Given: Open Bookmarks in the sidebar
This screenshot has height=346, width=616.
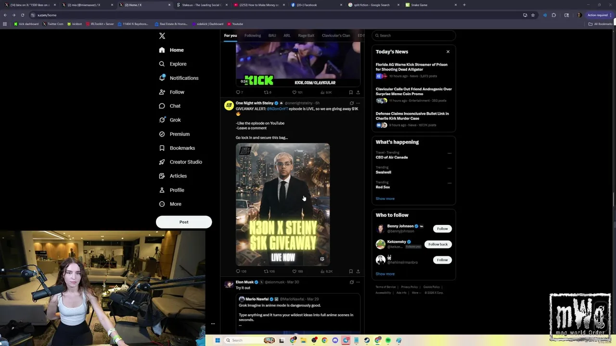Looking at the screenshot, I should click(177, 148).
